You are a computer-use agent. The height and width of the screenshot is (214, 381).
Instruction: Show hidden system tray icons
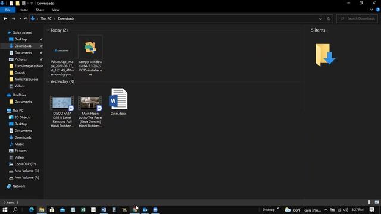(x=326, y=210)
